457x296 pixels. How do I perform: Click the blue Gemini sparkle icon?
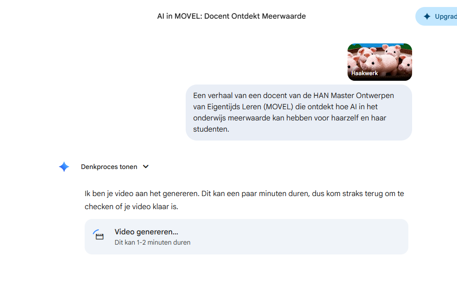pyautogui.click(x=64, y=167)
